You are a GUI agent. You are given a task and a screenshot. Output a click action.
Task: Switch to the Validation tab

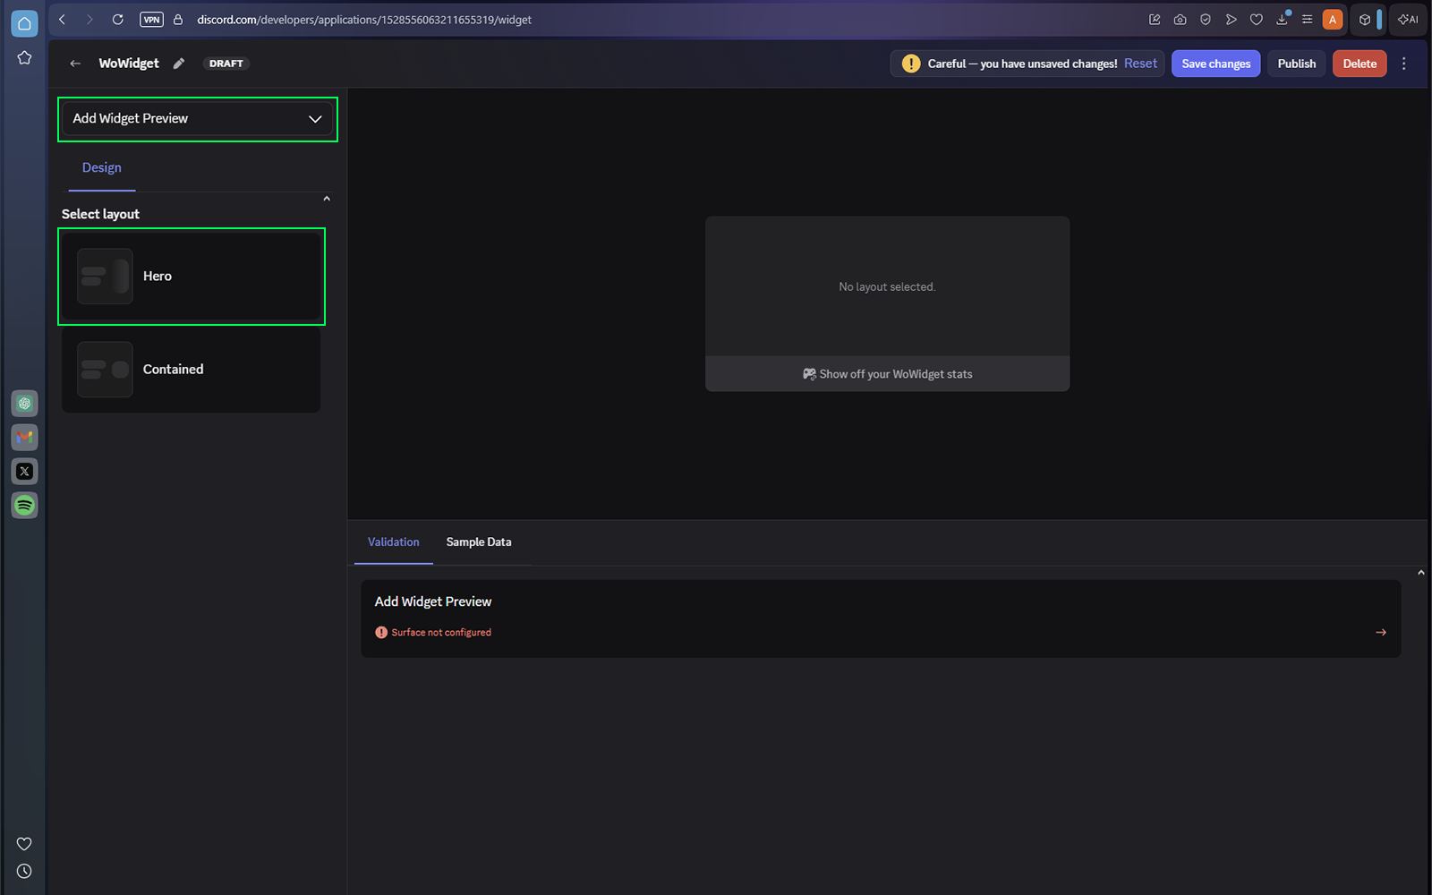pyautogui.click(x=394, y=542)
